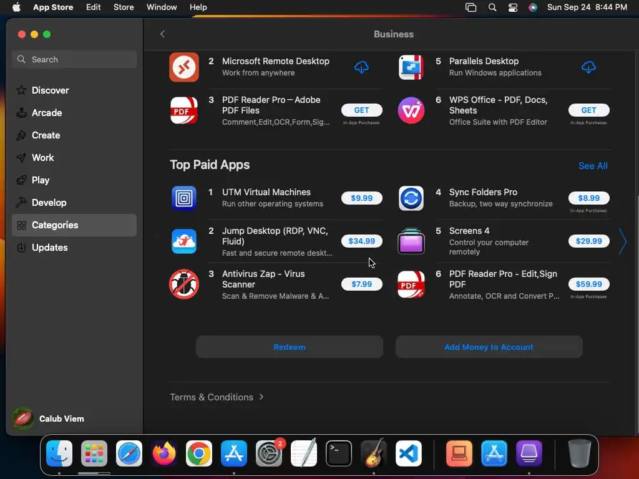Open System Settings from the Dock
Image resolution: width=639 pixels, height=479 pixels.
coord(269,453)
